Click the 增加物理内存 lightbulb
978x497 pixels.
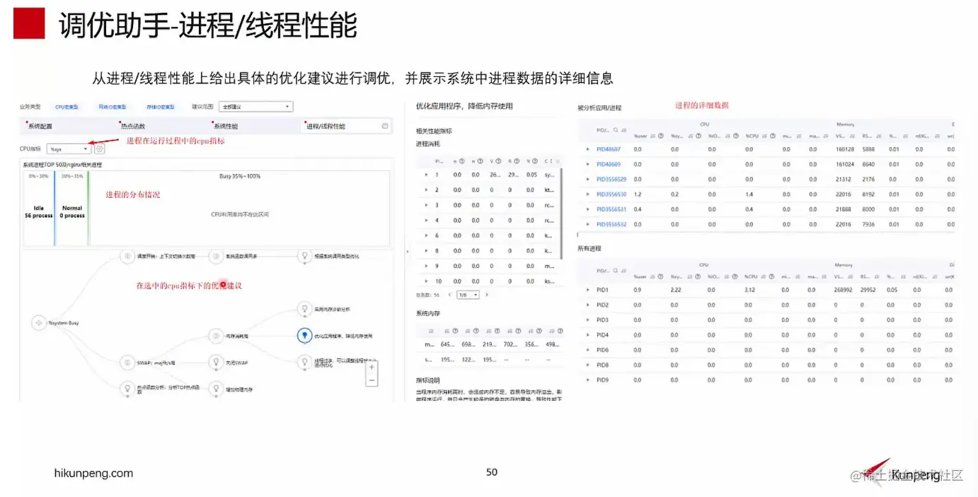tap(216, 388)
